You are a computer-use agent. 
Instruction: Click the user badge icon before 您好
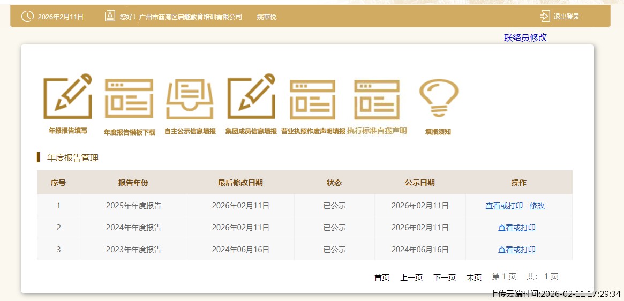[x=110, y=17]
